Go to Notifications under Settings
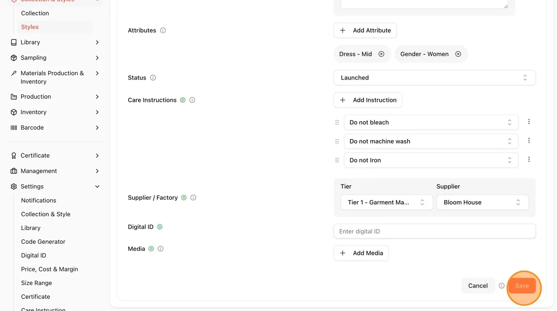Viewport: 557px width, 311px height. click(38, 201)
